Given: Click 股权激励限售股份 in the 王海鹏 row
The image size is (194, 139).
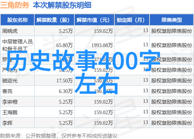Looking at the screenshot, I should click(x=171, y=112).
